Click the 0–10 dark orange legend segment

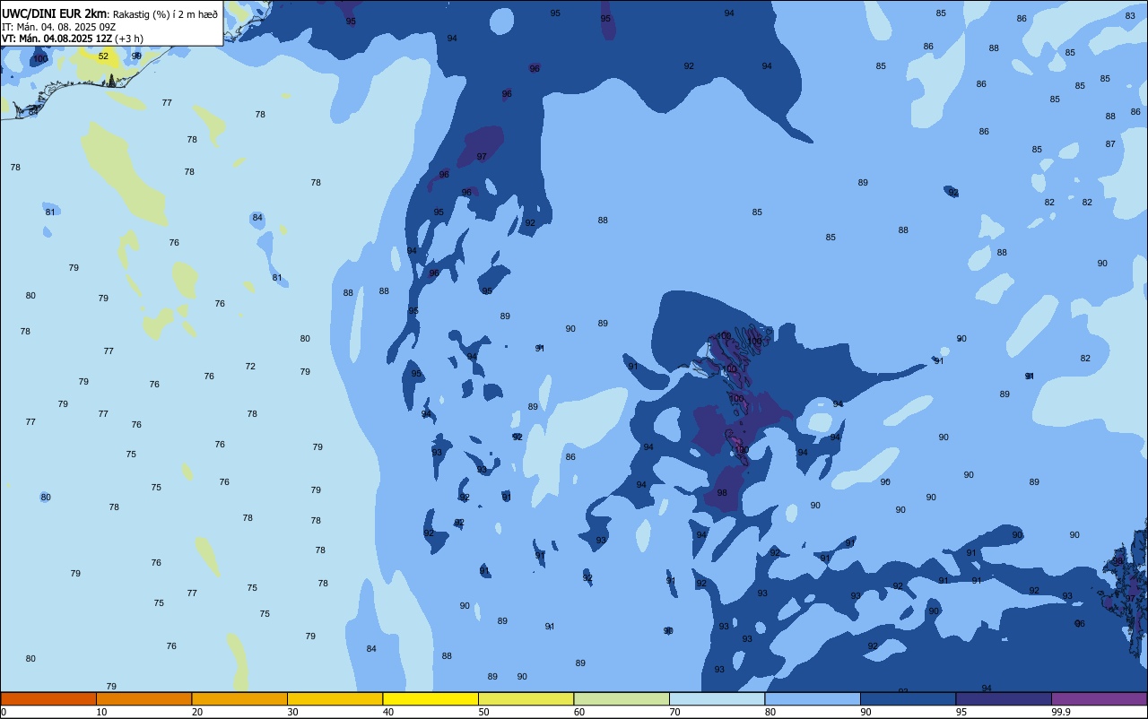point(48,698)
